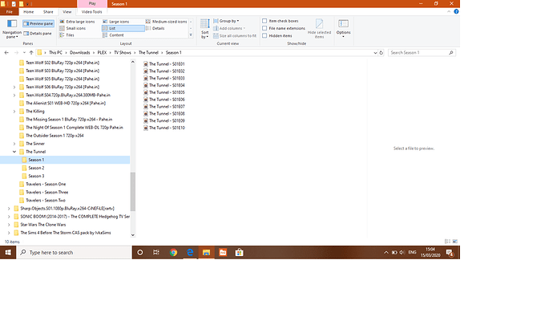Viewport: 553px width, 321px height.
Task: Open the ribbon Help icon
Action: coord(456,12)
